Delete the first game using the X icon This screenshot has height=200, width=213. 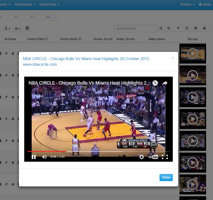(13, 53)
